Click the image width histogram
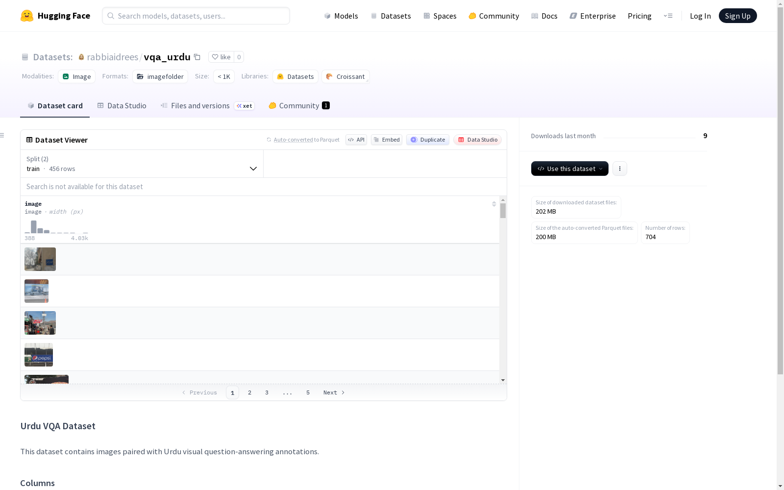Image resolution: width=784 pixels, height=490 pixels. click(x=56, y=227)
